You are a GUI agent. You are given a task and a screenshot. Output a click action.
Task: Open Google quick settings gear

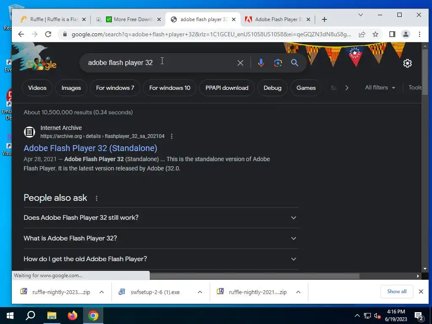pos(407,63)
